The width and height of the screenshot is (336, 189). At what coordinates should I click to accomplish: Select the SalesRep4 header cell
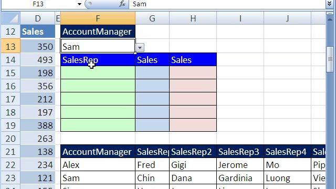click(287, 152)
